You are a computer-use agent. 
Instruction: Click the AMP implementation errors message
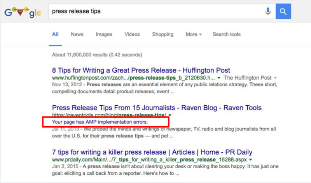point(100,122)
